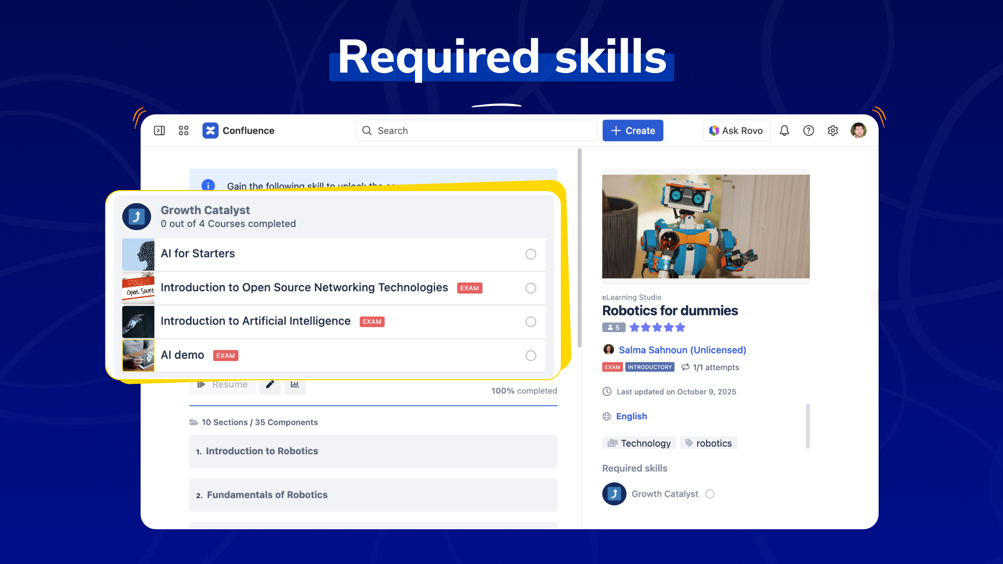Toggle the sidebar panel icon
The width and height of the screenshot is (1003, 564).
[x=159, y=131]
